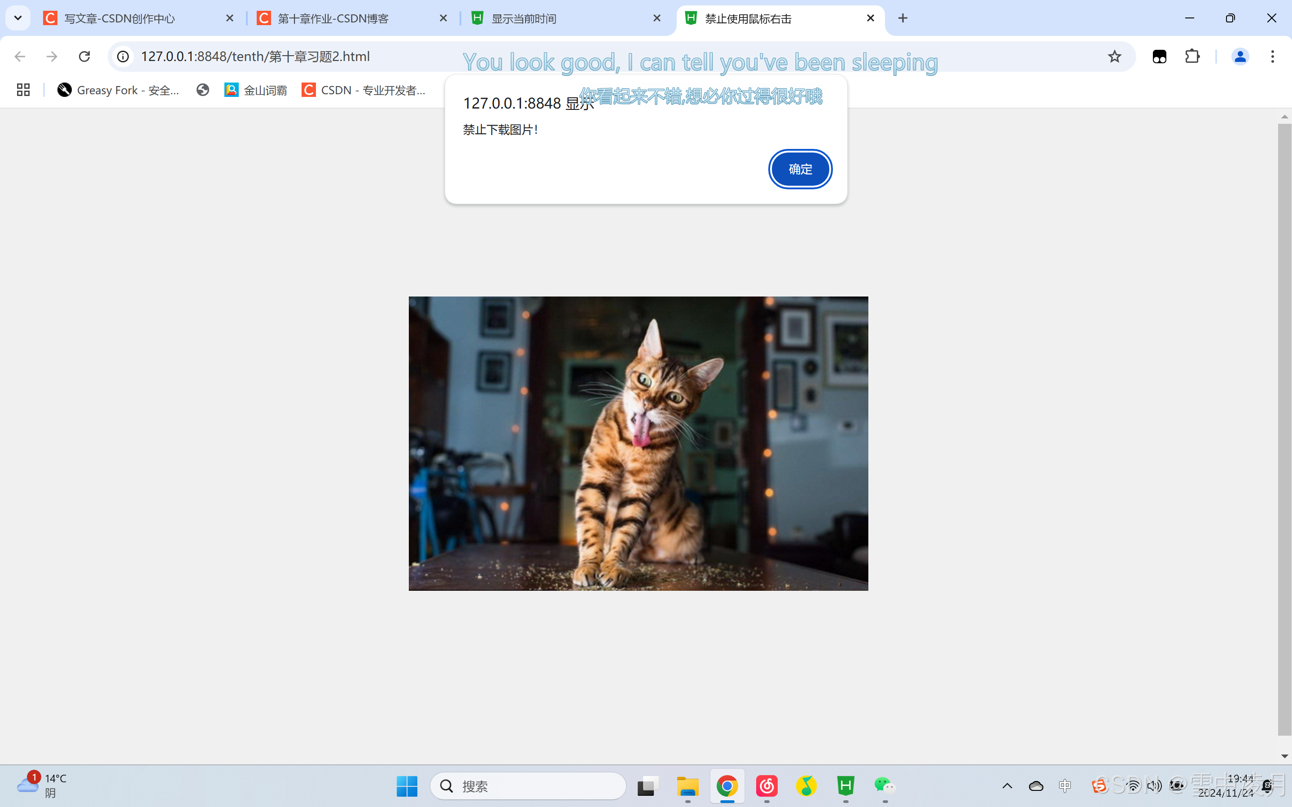
Task: Show hidden system tray icons chevron
Action: (1007, 785)
